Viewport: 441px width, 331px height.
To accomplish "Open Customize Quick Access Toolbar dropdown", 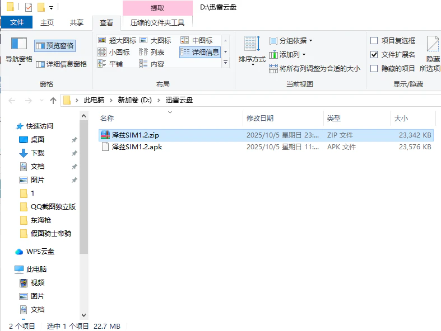I will tap(51, 8).
